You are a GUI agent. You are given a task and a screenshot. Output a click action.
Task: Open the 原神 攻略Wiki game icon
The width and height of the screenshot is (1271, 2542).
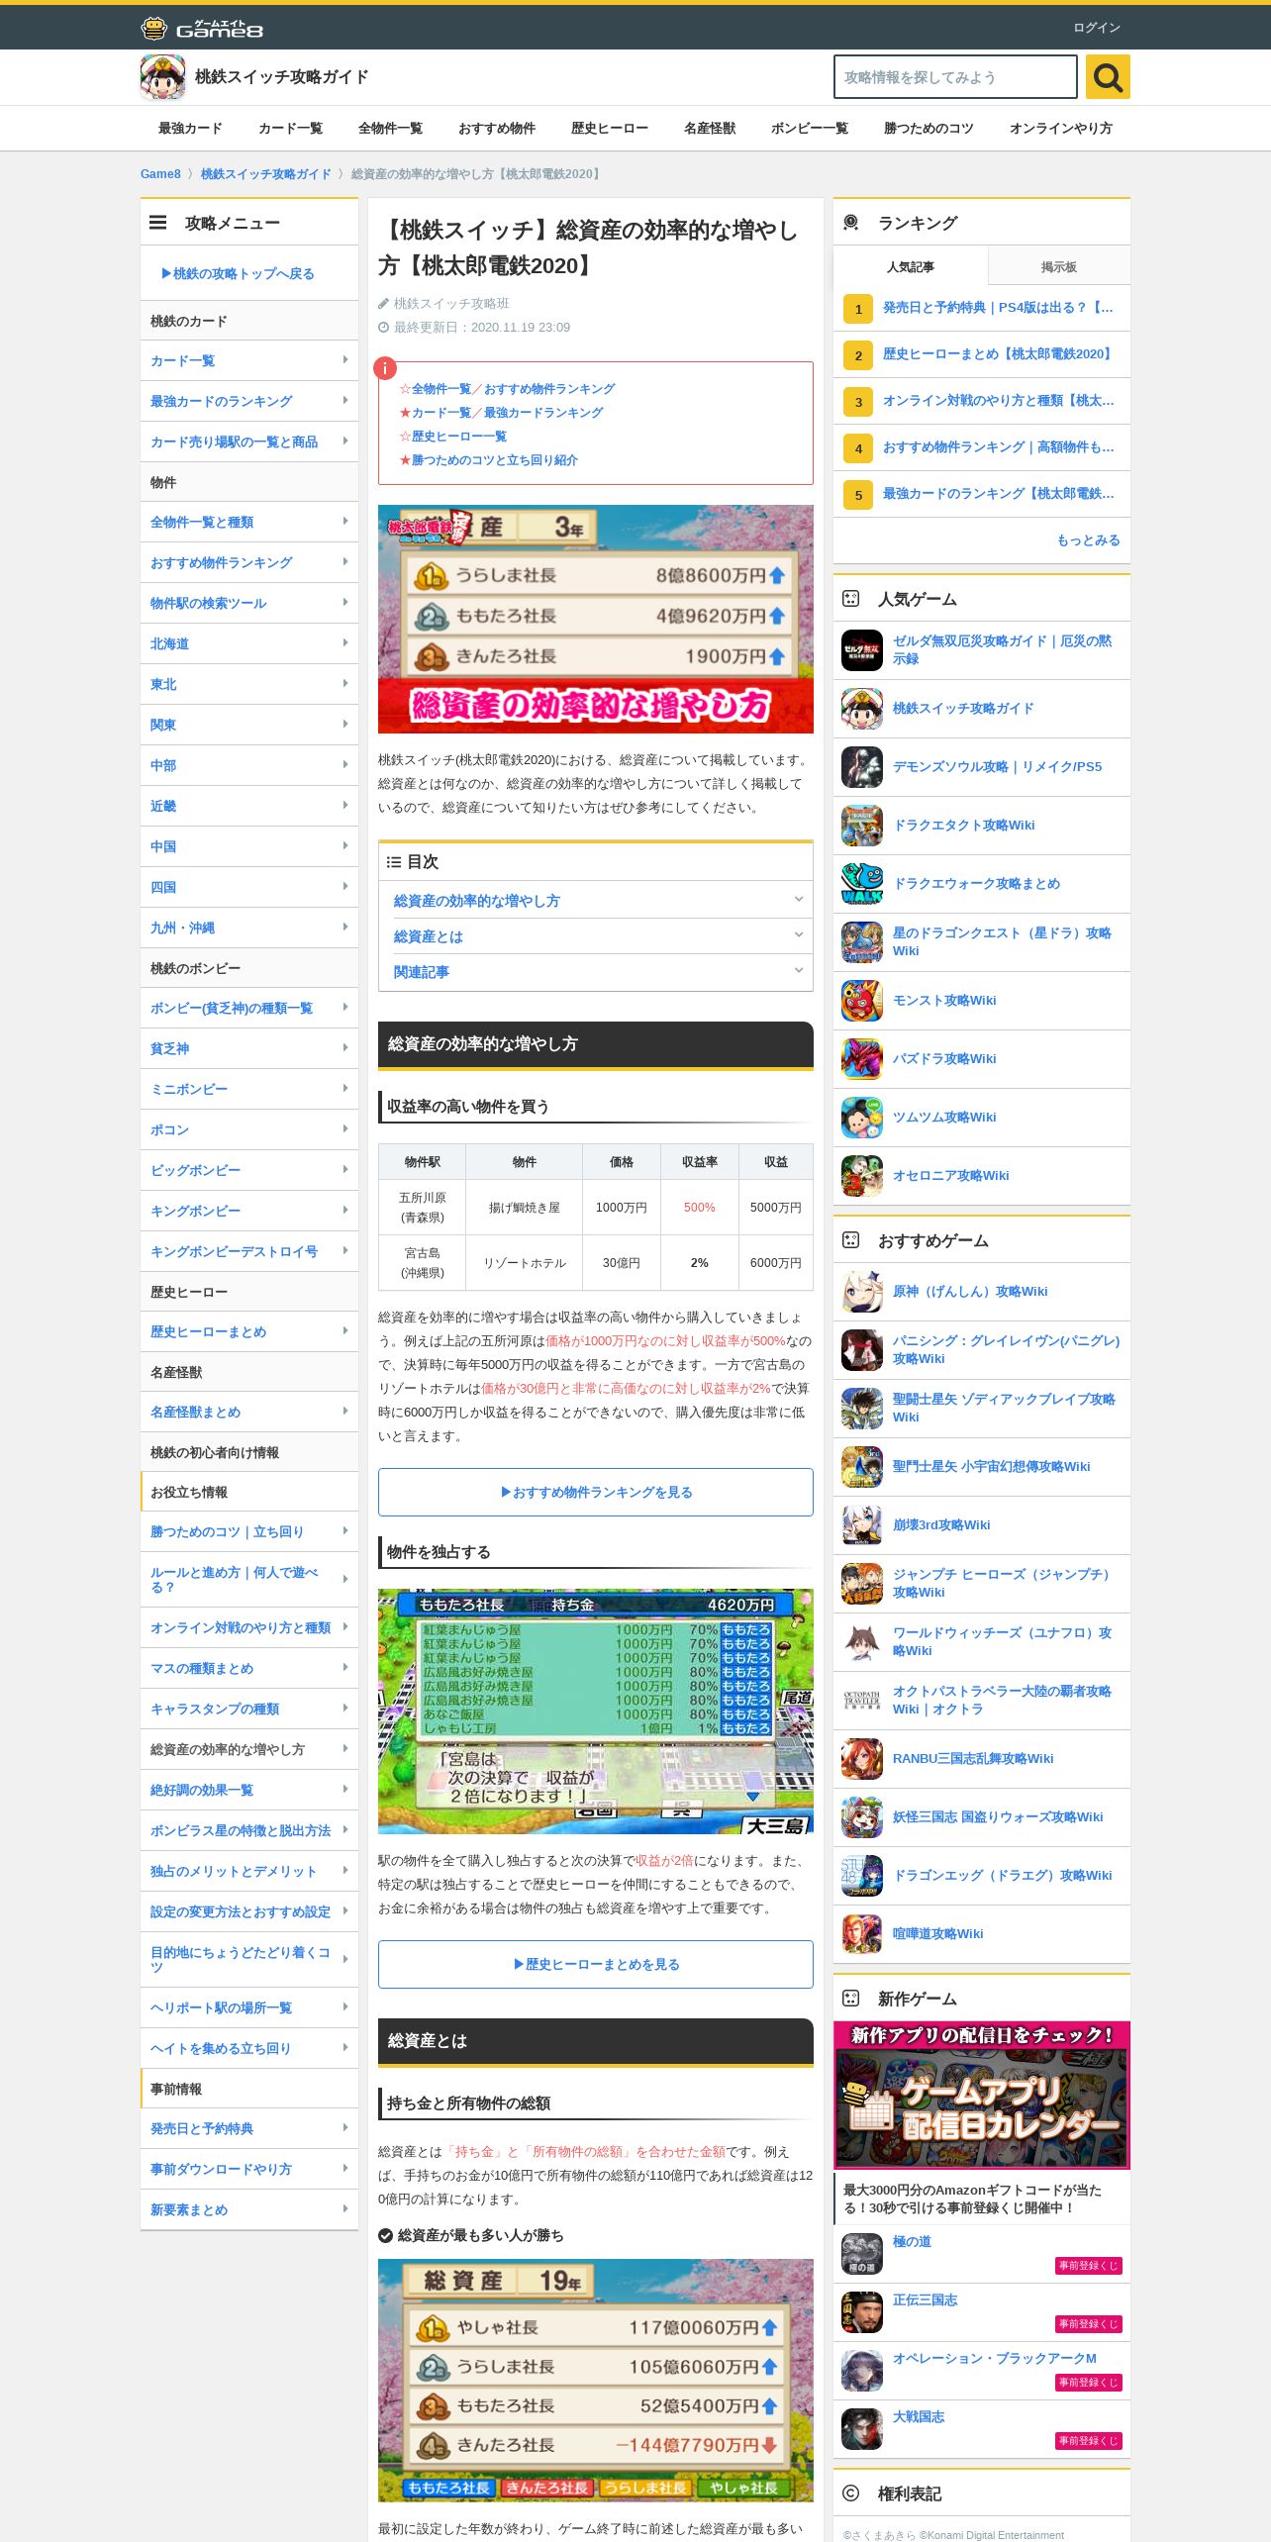click(862, 1292)
